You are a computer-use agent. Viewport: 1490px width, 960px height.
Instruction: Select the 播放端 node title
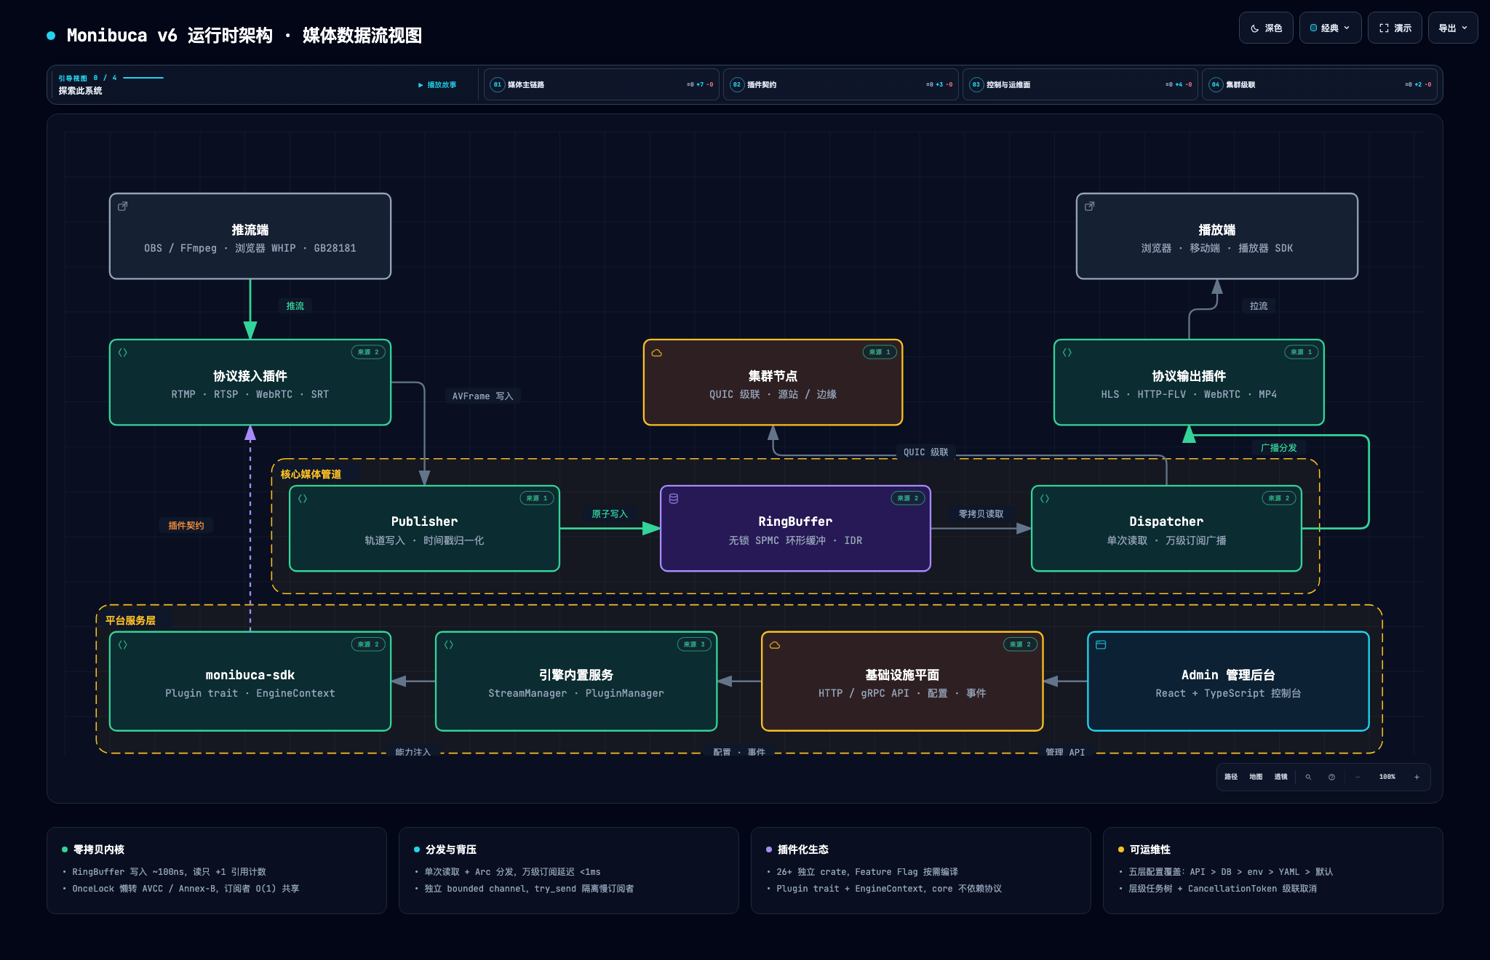click(1217, 230)
